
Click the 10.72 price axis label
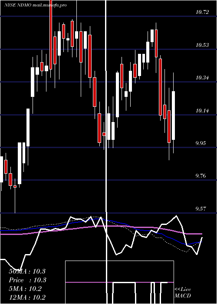tap(202, 12)
